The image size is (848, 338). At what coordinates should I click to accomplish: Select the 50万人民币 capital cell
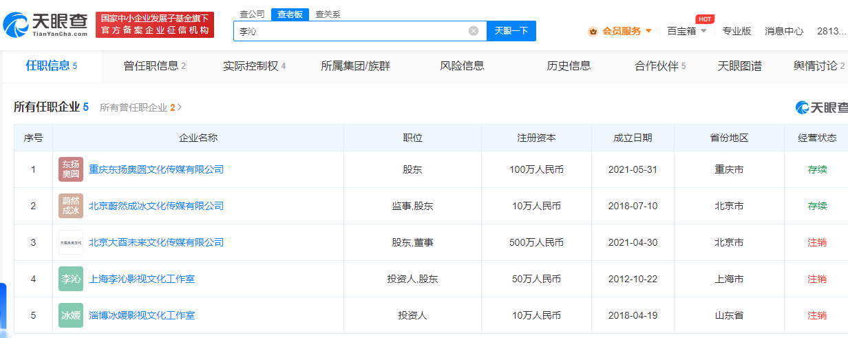point(536,279)
